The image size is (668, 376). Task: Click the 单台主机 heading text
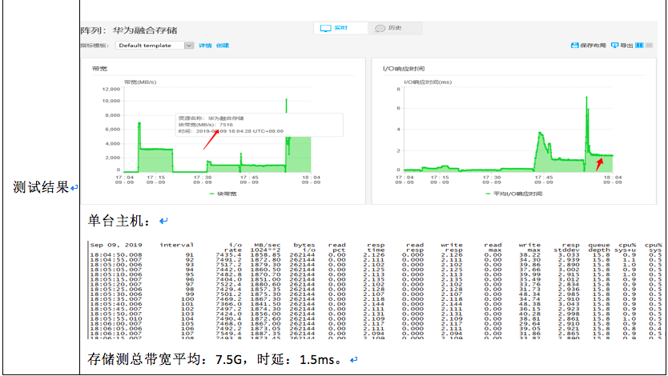click(119, 221)
